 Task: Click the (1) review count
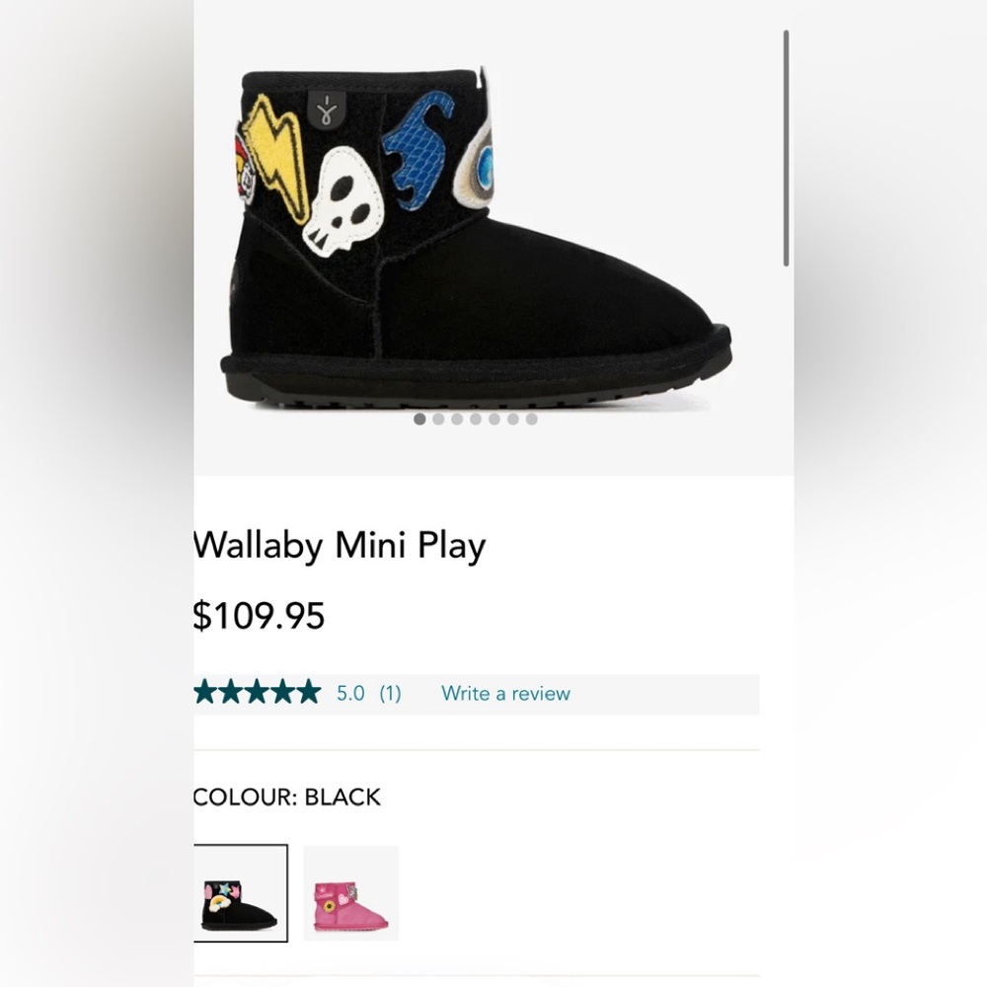[x=390, y=693]
